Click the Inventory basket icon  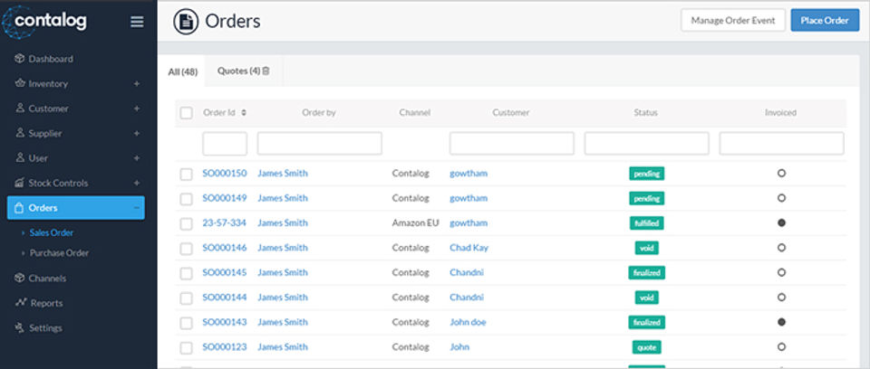[x=20, y=83]
